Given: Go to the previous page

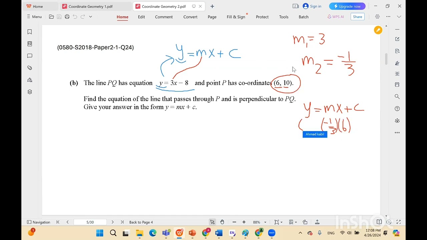Looking at the screenshot, I should pyautogui.click(x=67, y=222).
